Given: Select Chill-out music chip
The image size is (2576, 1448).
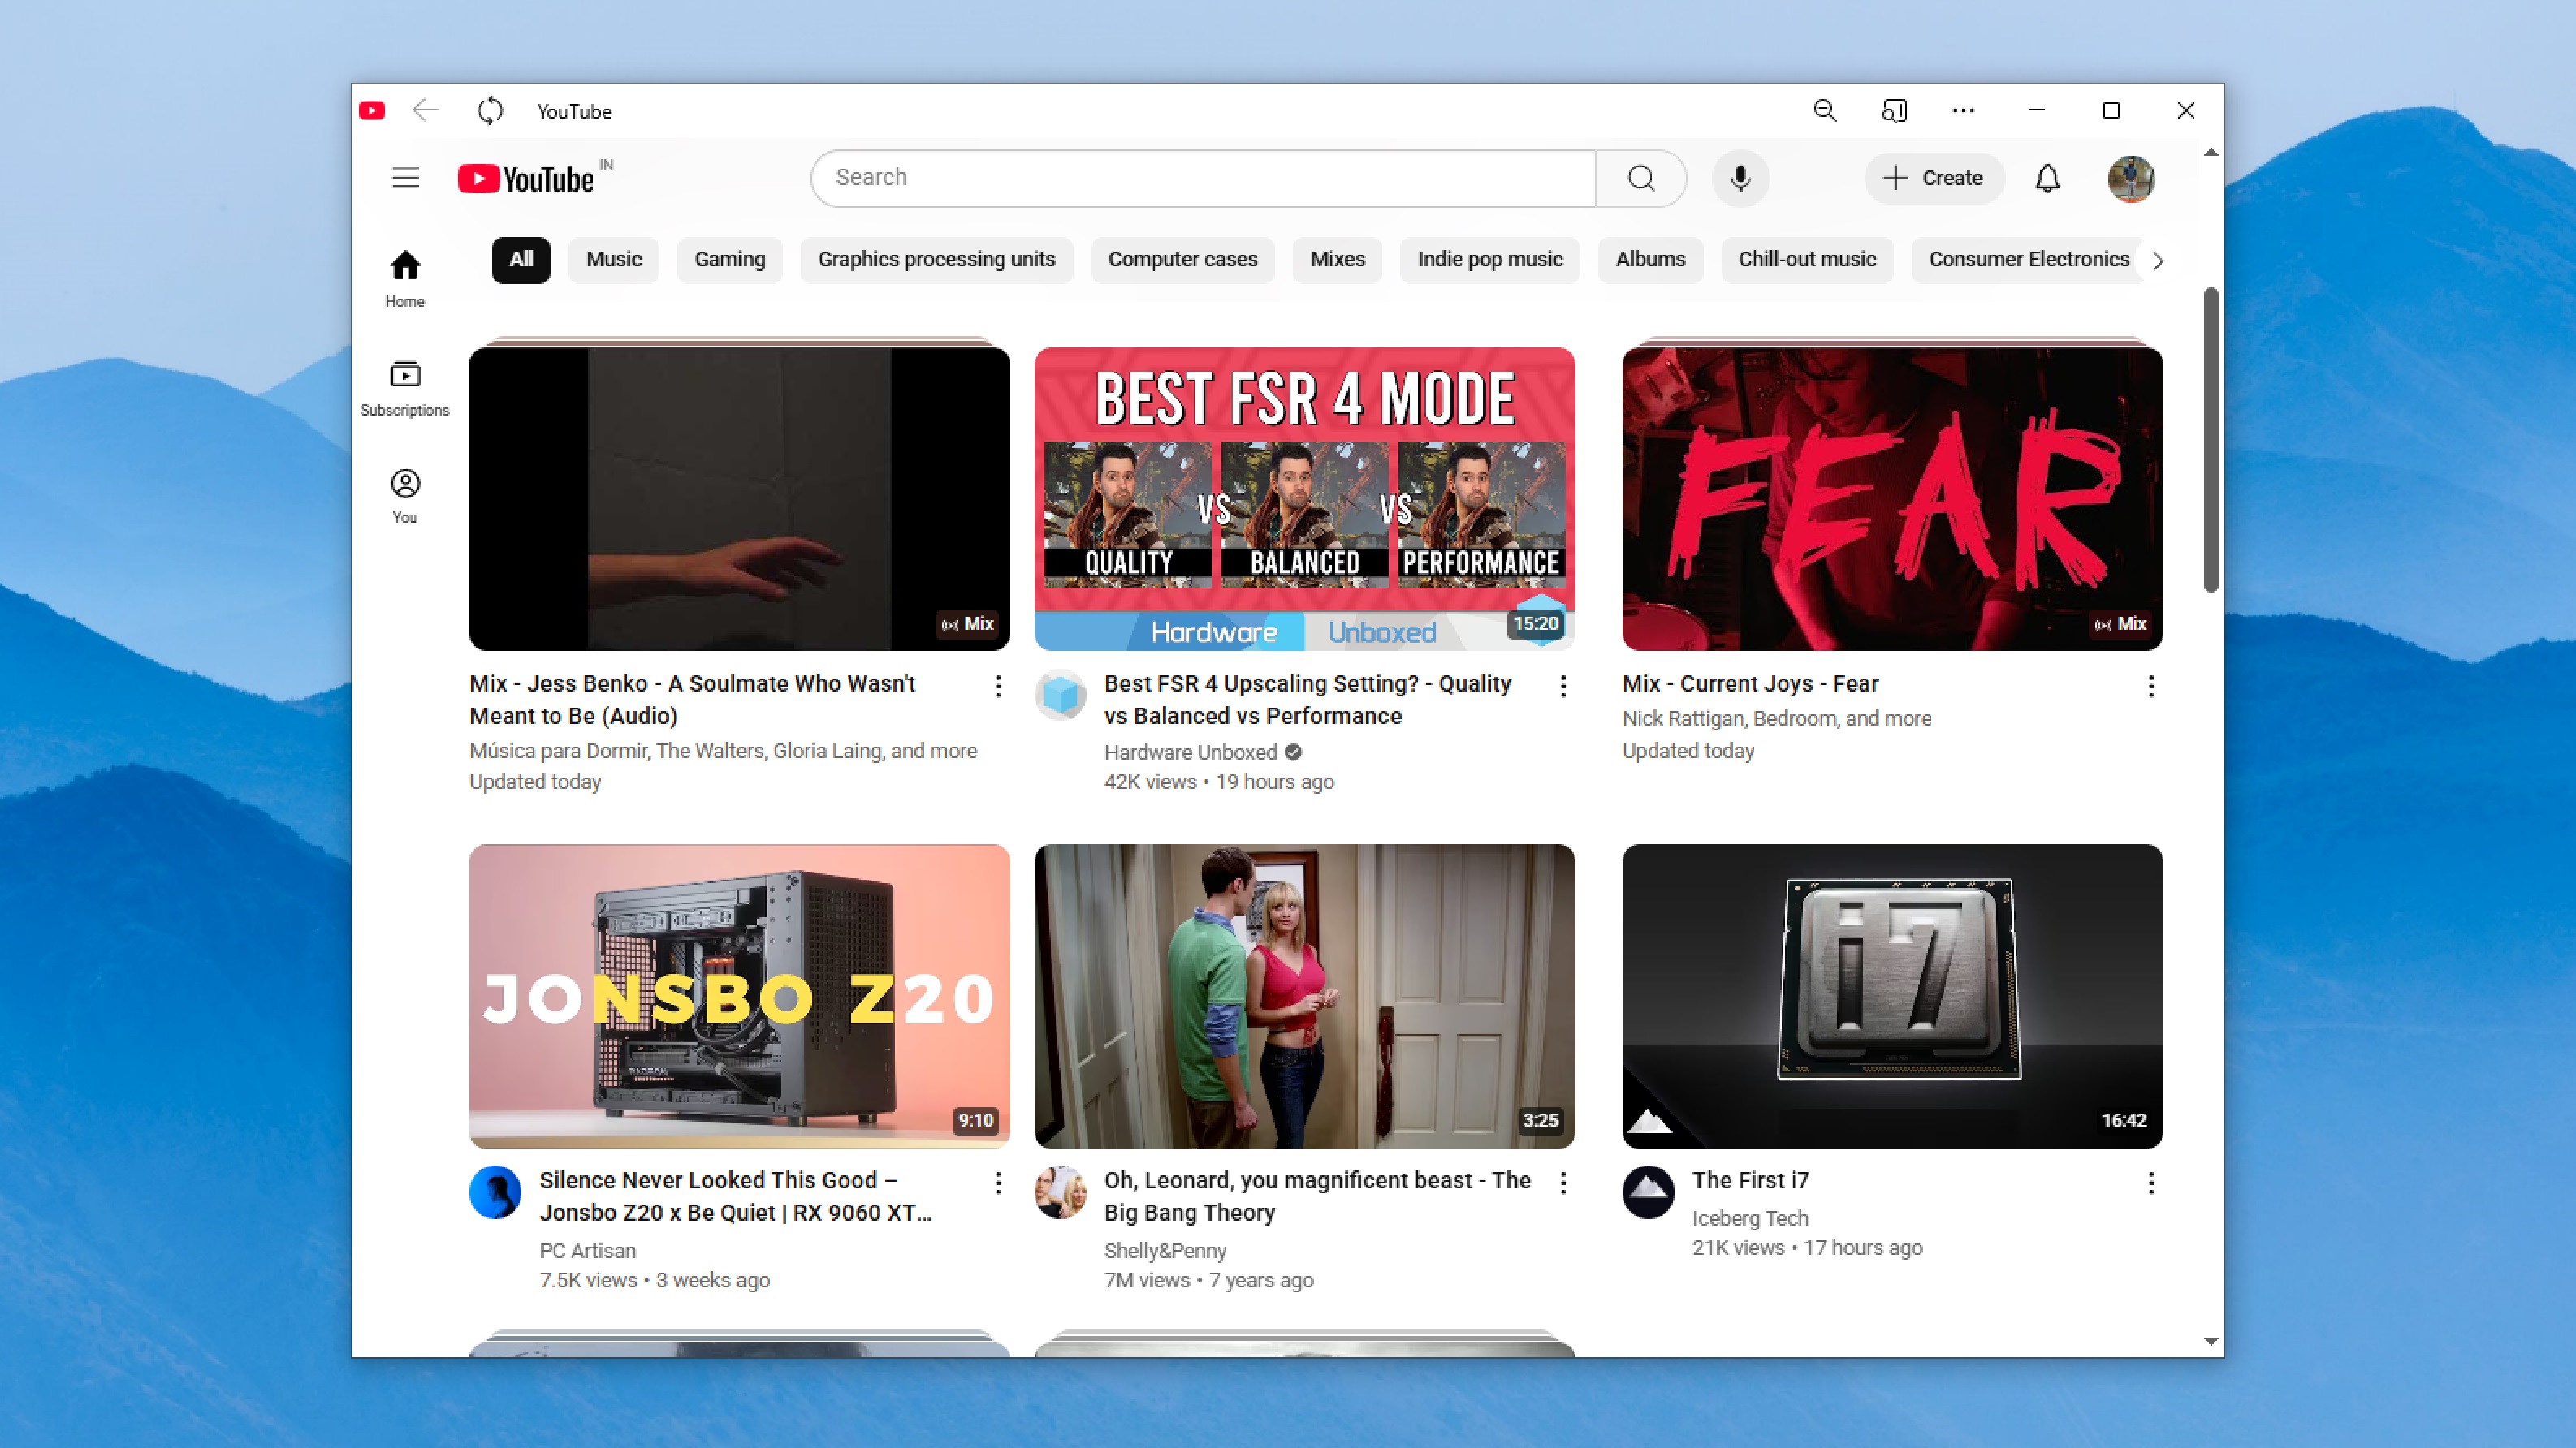Looking at the screenshot, I should tap(1807, 260).
